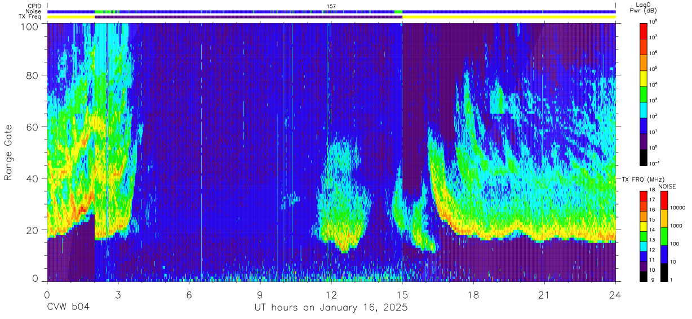Image resolution: width=692 pixels, height=319 pixels.
Task: Pick the yellow segment of TX FRQ colorbar
Action: pyautogui.click(x=644, y=226)
